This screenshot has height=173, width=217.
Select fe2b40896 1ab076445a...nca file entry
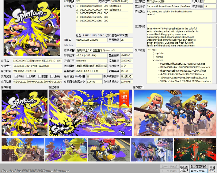(183, 71)
